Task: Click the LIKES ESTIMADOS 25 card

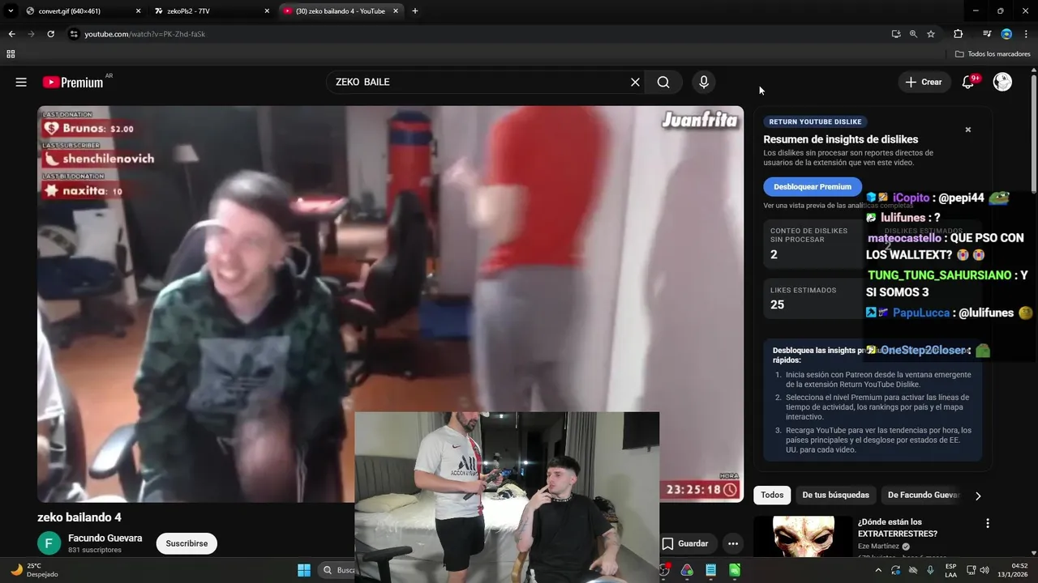Action: 813,297
